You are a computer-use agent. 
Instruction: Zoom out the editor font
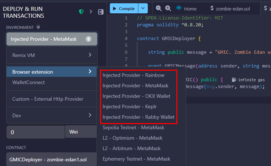coord(159,8)
